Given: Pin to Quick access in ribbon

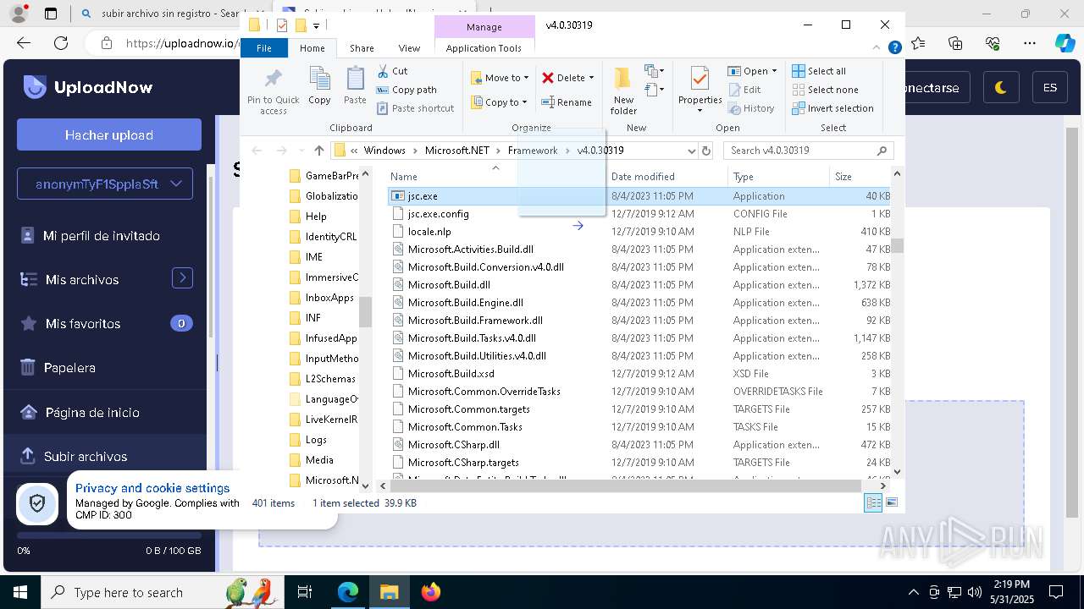Looking at the screenshot, I should point(273,91).
